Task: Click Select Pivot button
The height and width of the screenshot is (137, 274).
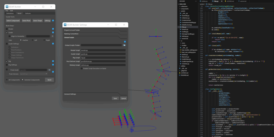Action: [26, 21]
